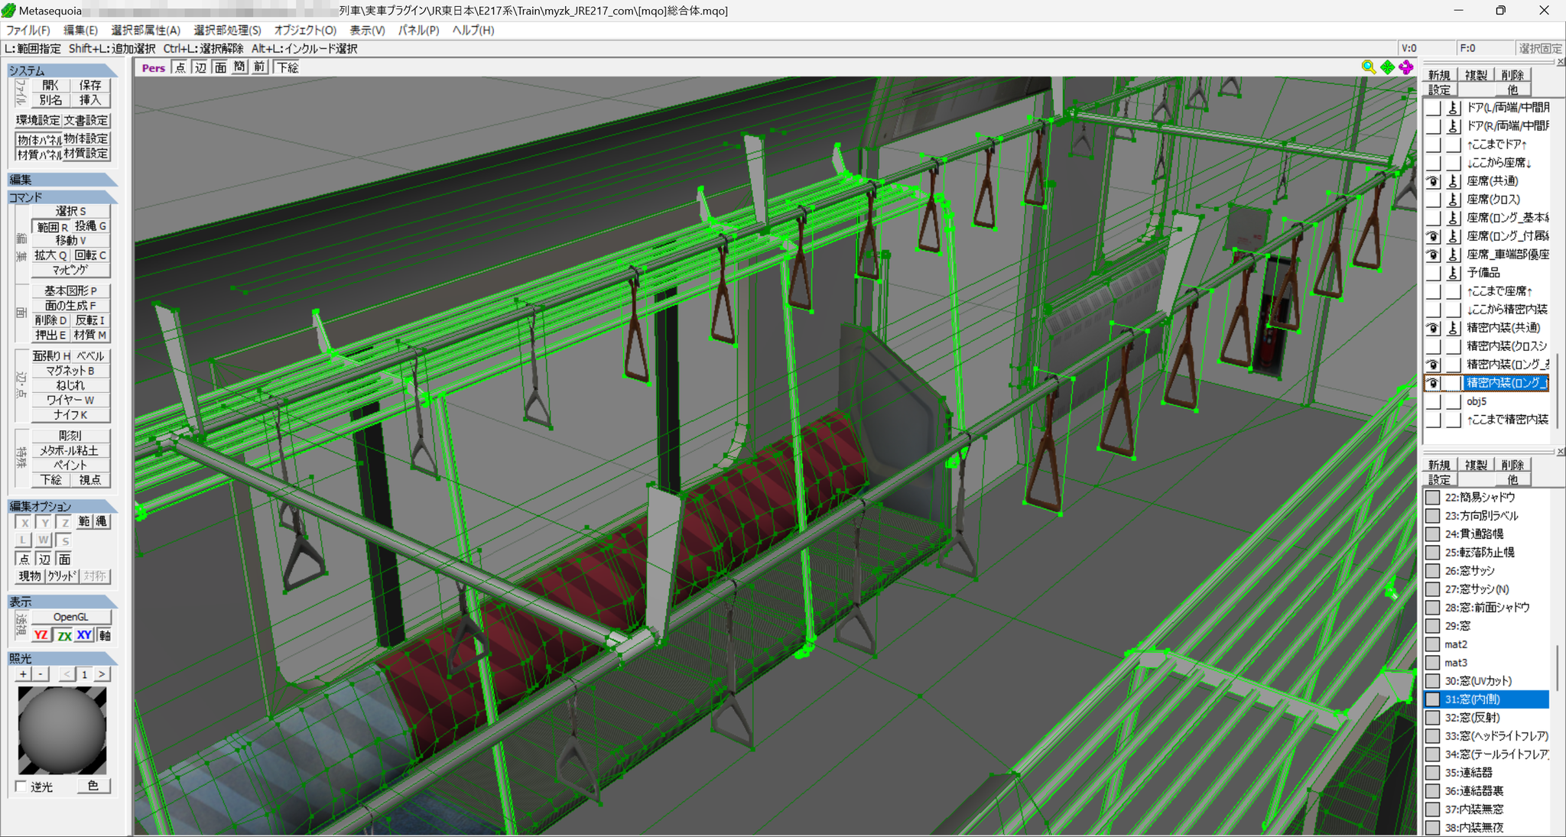Image resolution: width=1566 pixels, height=837 pixels.
Task: Hide the 座席_車端部優座 object
Action: click(x=1433, y=255)
